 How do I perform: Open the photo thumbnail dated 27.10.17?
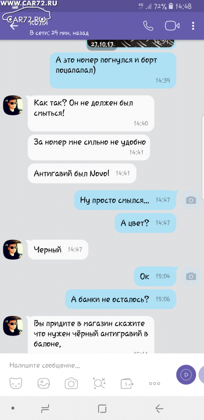click(131, 44)
